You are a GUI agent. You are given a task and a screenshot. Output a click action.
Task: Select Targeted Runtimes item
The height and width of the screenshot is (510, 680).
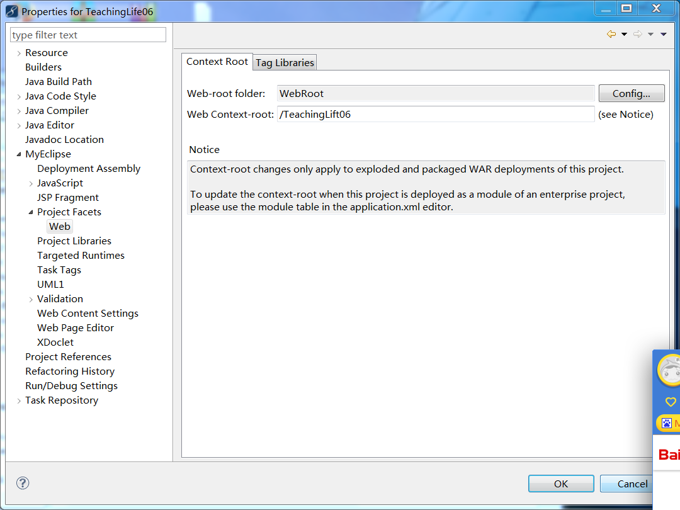[x=81, y=256]
